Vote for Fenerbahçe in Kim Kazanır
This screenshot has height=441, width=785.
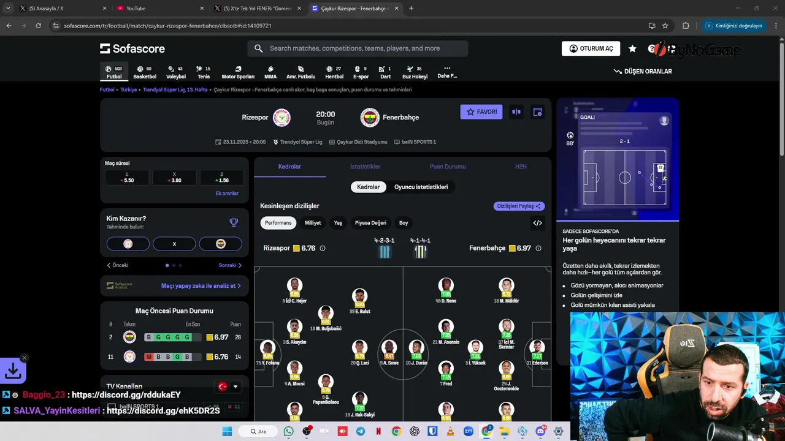coord(221,244)
